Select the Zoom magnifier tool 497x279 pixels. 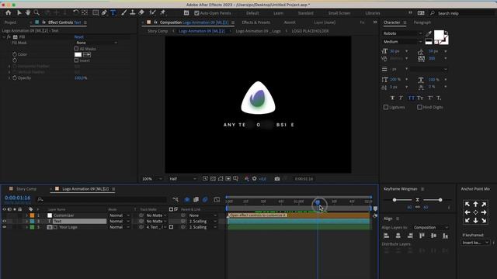[36, 12]
